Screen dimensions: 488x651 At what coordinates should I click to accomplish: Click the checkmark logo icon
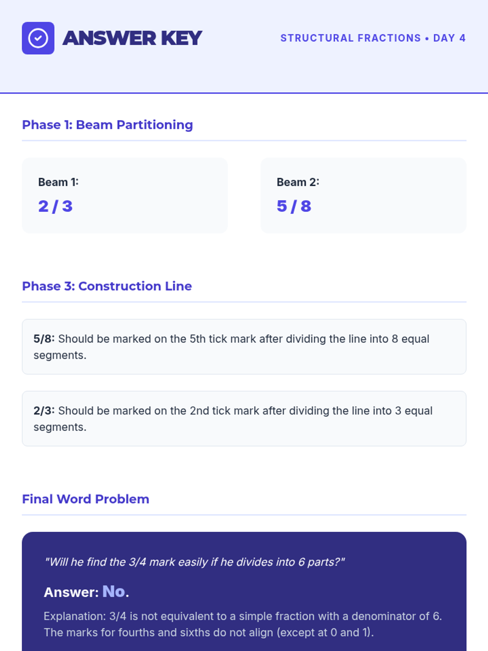tap(38, 38)
